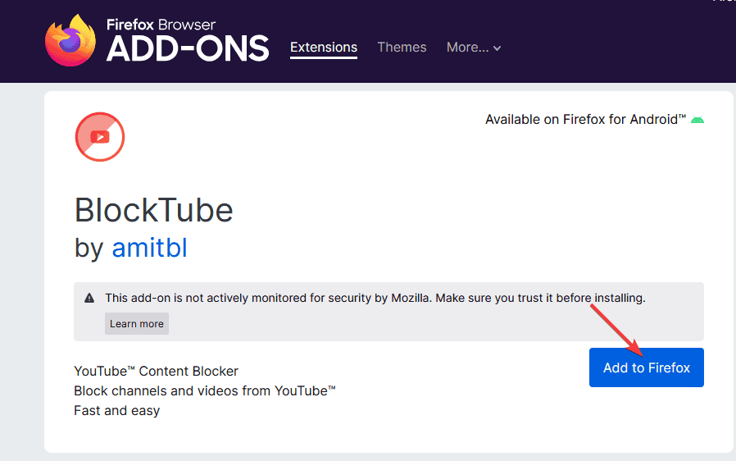The height and width of the screenshot is (461, 736).
Task: Click the Fast and easy text
Action: click(117, 411)
